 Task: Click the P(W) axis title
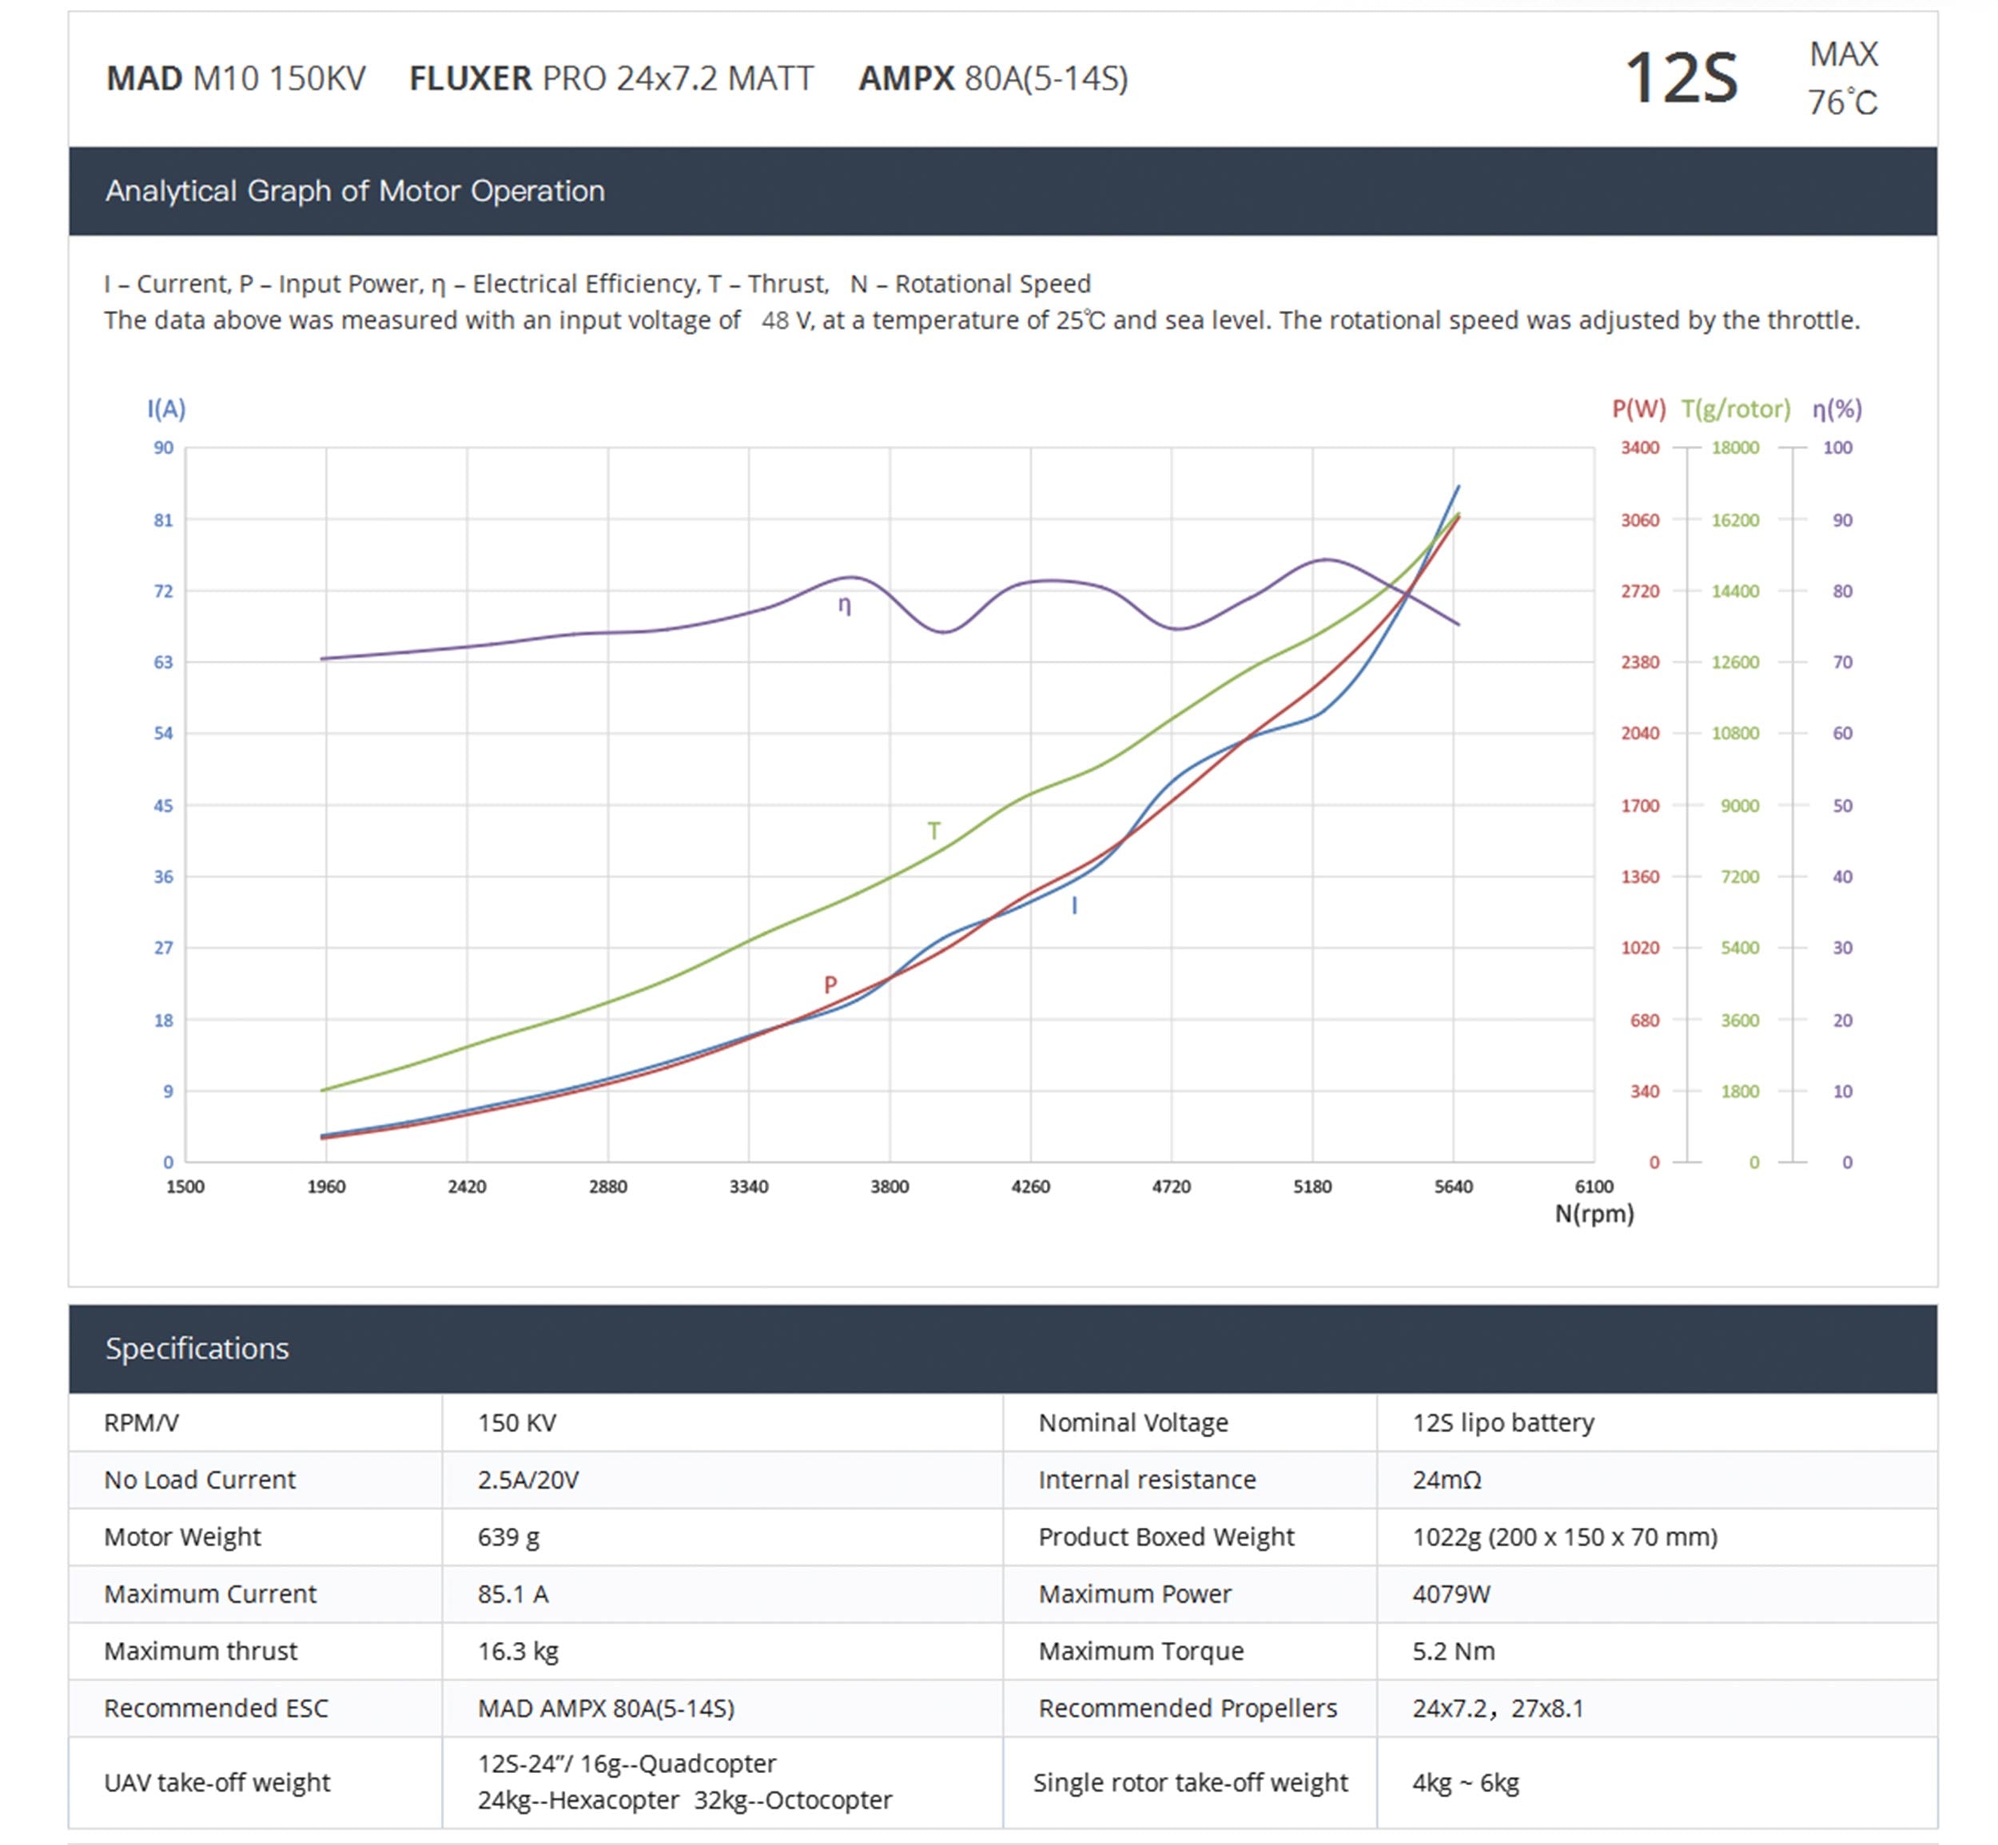click(1638, 408)
